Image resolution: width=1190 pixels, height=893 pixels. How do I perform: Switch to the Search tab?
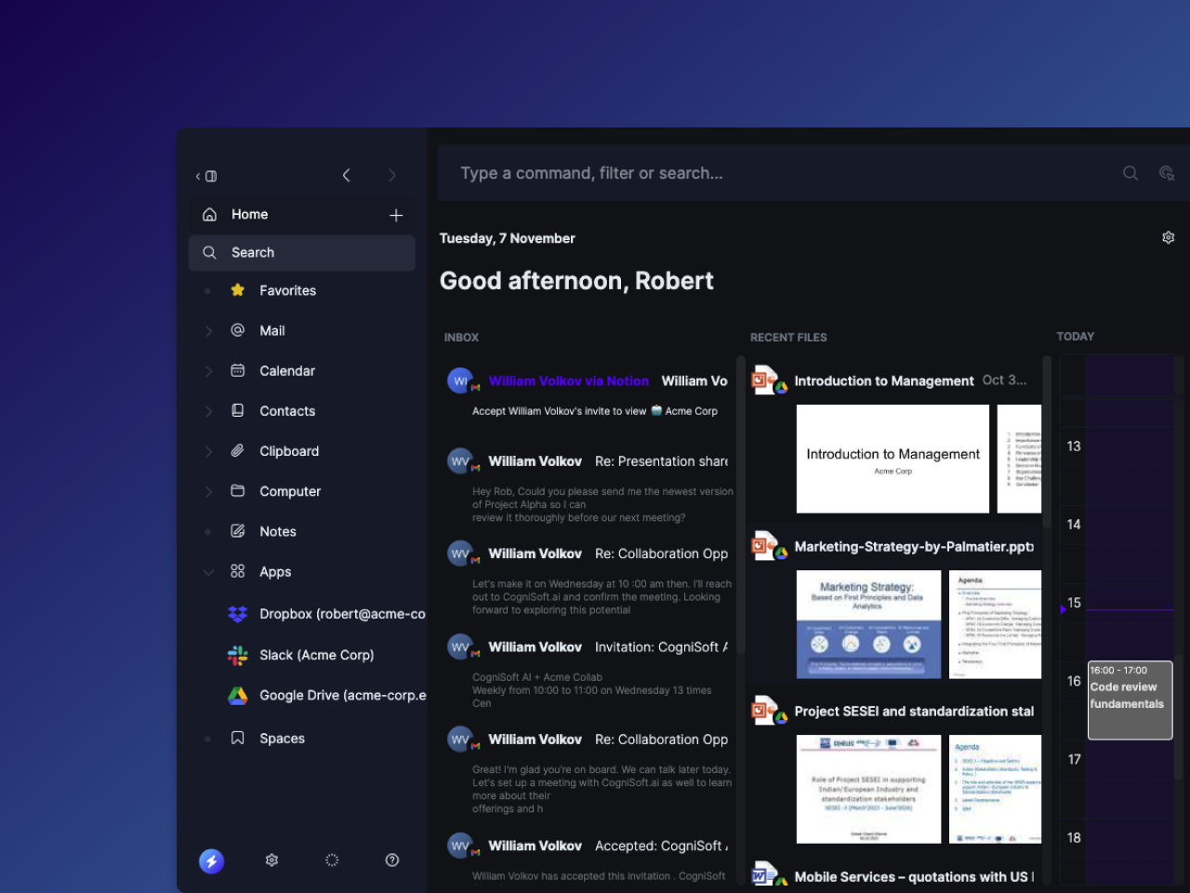tap(252, 252)
